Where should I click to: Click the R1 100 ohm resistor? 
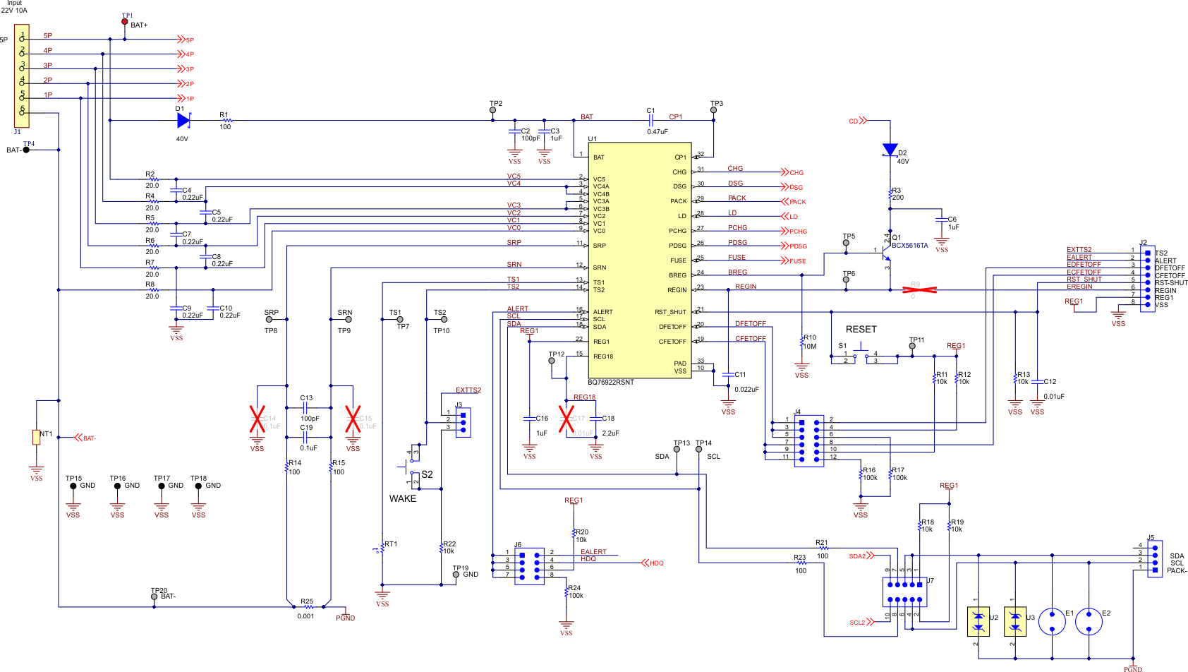tap(226, 120)
